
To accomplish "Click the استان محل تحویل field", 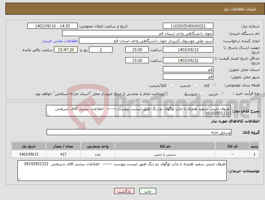I will click(188, 69).
